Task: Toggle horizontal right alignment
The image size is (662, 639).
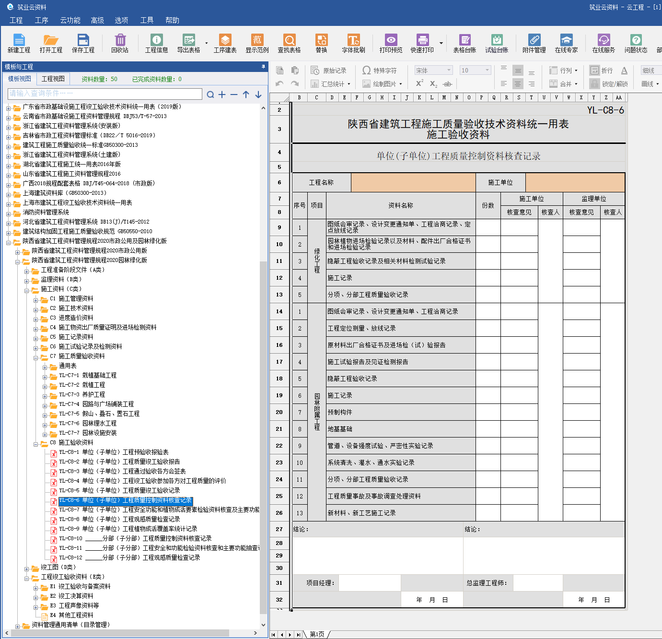Action: [x=532, y=83]
